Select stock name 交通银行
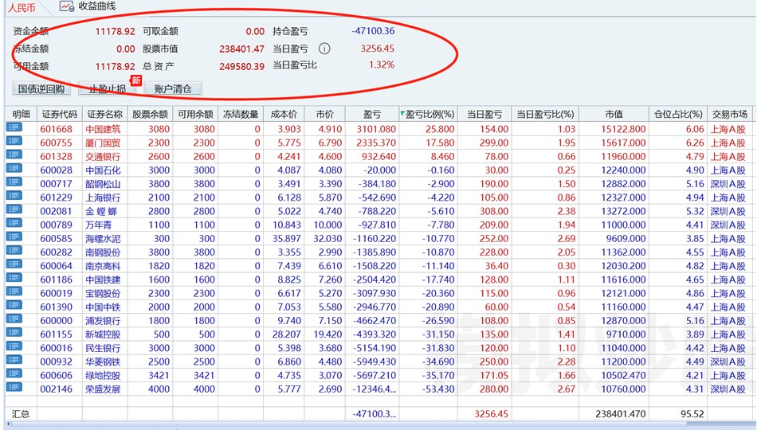The image size is (765, 430). pos(103,157)
